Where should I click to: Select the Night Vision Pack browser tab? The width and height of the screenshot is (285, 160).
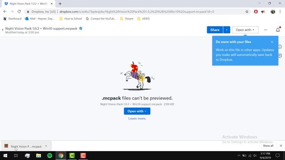click(x=28, y=4)
